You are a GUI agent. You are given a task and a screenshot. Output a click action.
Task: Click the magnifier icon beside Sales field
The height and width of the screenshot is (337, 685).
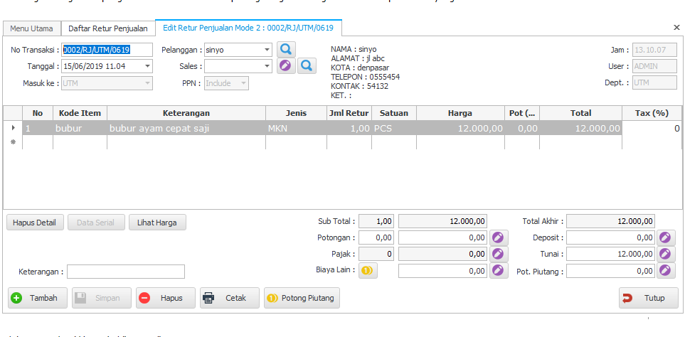[x=307, y=66]
